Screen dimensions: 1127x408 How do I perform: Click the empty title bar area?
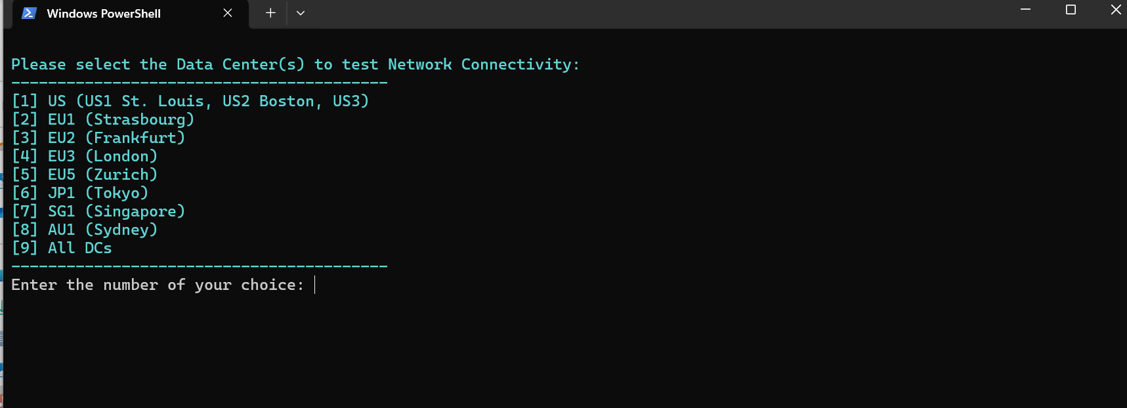pos(656,13)
